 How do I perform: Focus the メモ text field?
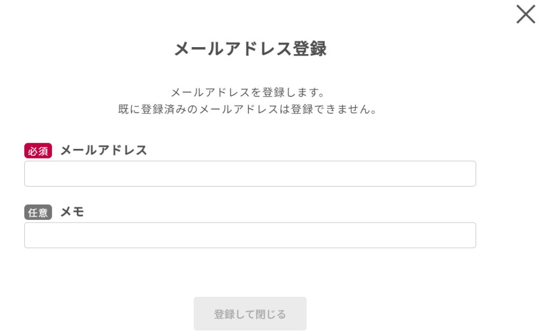pos(250,235)
